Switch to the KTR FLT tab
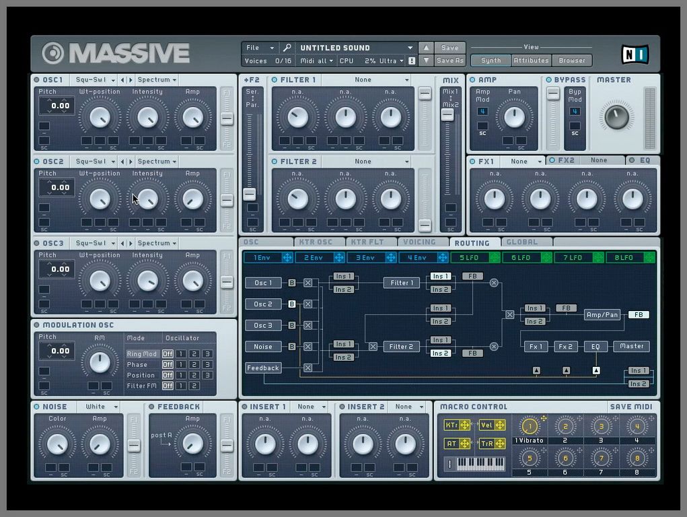Image resolution: width=687 pixels, height=517 pixels. [x=371, y=242]
